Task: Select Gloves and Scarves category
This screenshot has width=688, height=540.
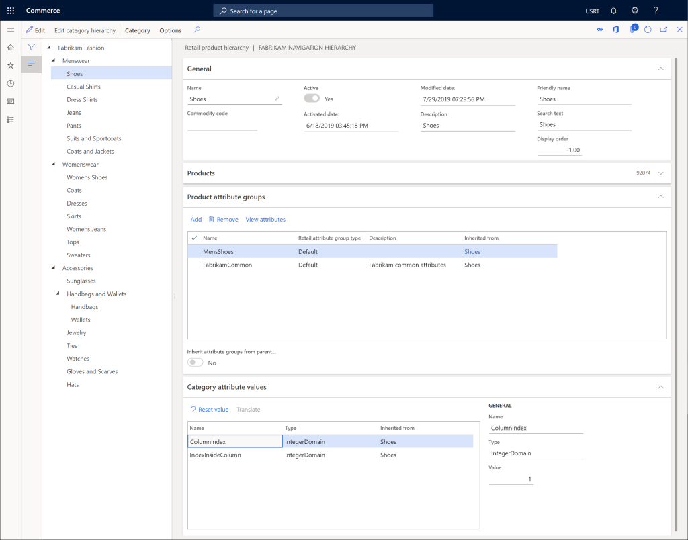Action: 92,371
